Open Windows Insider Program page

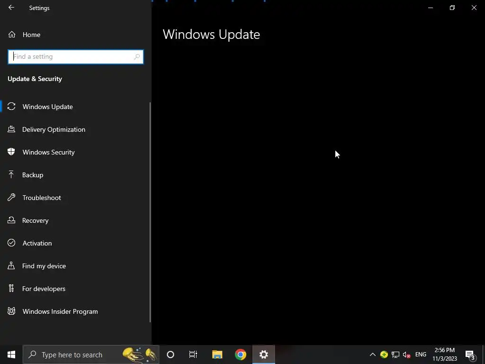click(75, 311)
